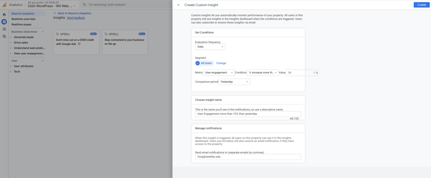Open the Explore icon in left rail
Screen dimensions: 431x178
click(x=4, y=29)
